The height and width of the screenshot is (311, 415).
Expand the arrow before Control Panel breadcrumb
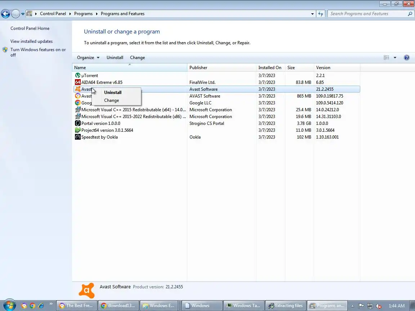pos(36,14)
